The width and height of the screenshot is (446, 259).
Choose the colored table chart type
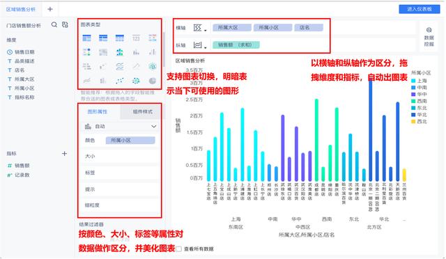pos(153,38)
